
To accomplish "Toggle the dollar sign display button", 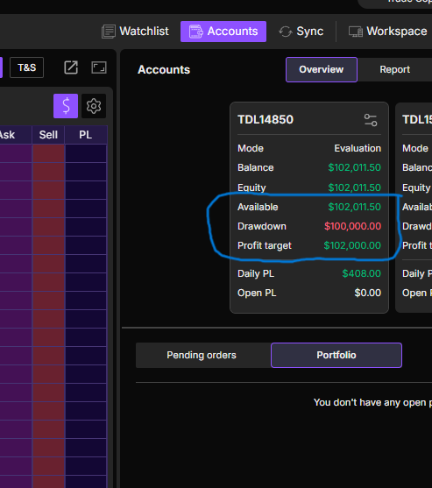I will click(66, 106).
